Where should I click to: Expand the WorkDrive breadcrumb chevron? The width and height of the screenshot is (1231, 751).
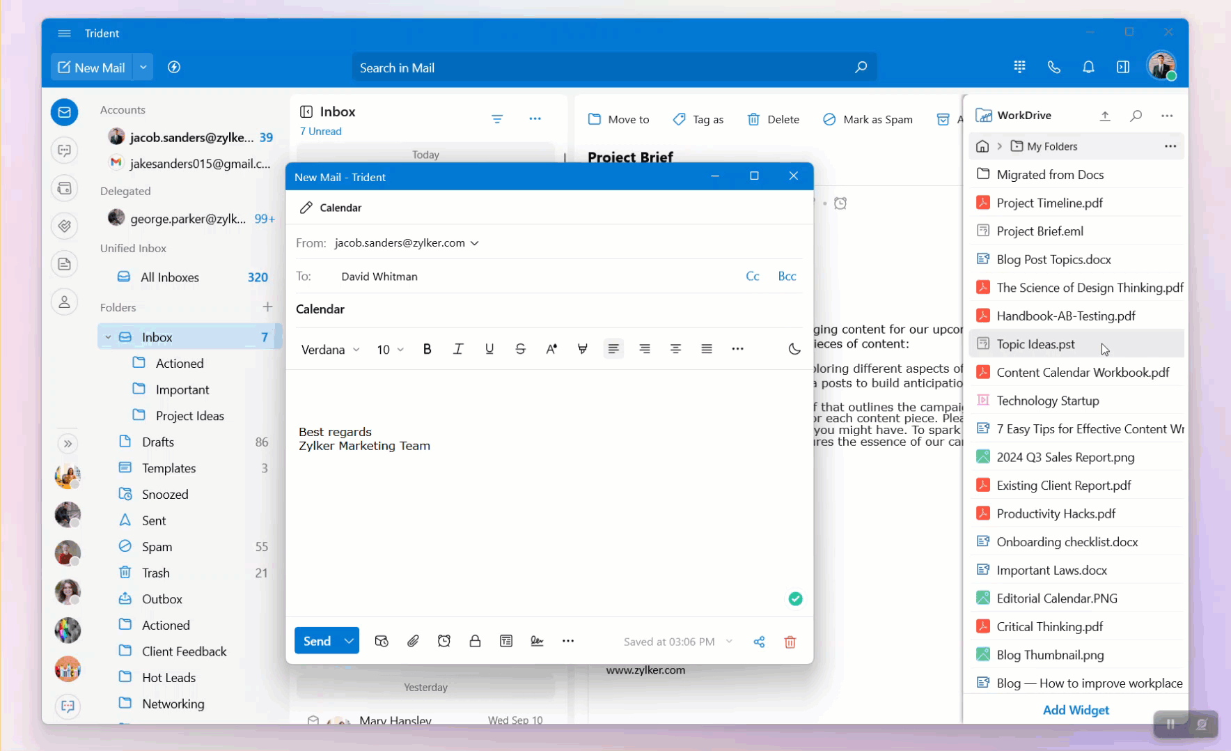coord(1000,146)
